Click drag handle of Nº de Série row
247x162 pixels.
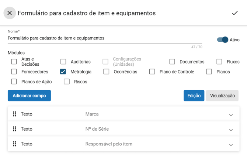click(x=15, y=129)
